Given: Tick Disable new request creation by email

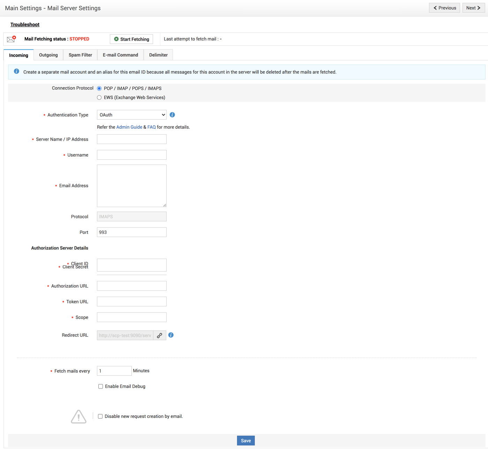Looking at the screenshot, I should click(100, 416).
